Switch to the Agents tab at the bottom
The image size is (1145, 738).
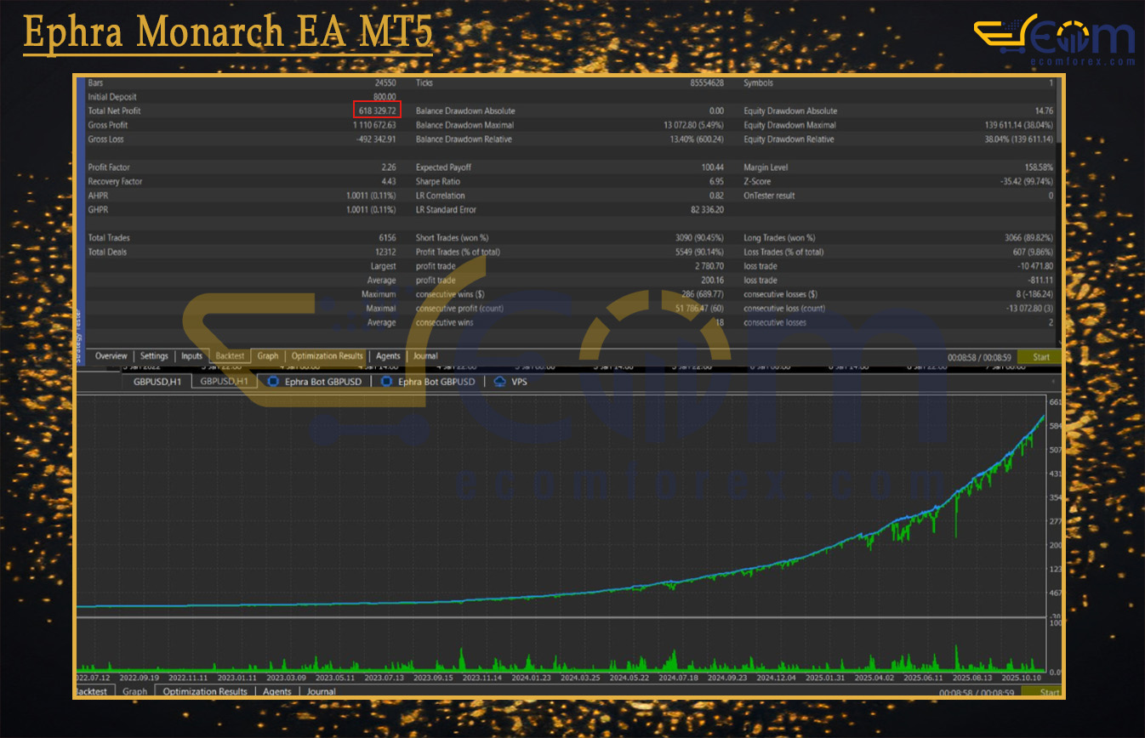click(277, 692)
